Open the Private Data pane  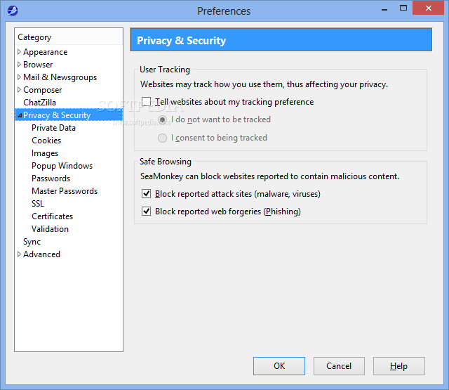[x=53, y=128]
